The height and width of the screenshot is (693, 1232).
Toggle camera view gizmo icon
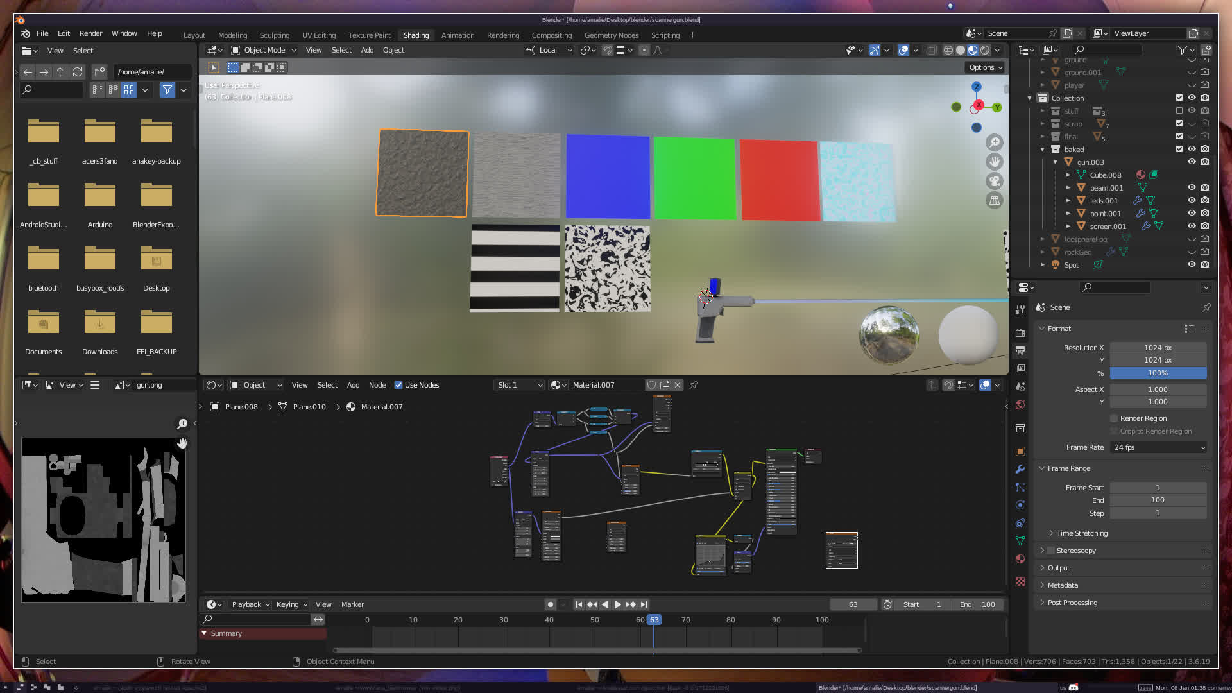pos(995,181)
